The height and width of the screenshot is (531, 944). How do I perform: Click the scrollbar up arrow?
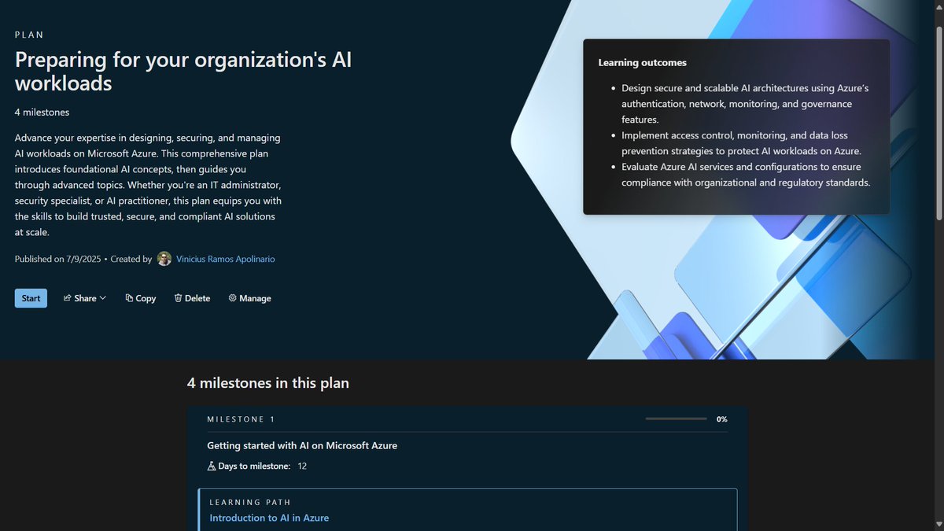[x=938, y=6]
